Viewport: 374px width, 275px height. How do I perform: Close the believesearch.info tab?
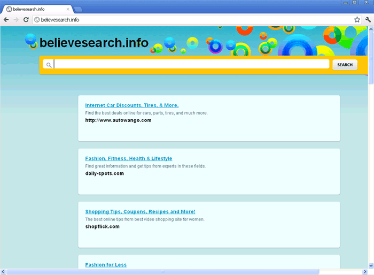67,9
